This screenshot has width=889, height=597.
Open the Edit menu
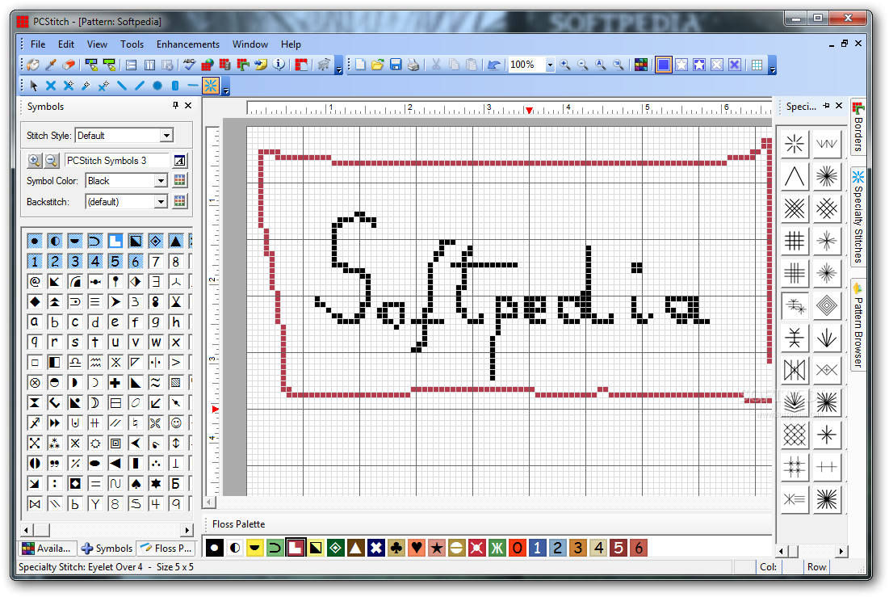click(65, 44)
